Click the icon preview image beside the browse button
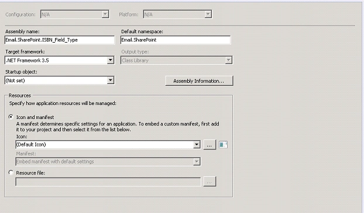This screenshot has height=213, width=364. [223, 145]
